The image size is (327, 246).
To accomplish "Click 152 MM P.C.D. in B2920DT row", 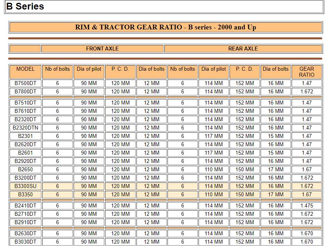I will pyautogui.click(x=245, y=161).
